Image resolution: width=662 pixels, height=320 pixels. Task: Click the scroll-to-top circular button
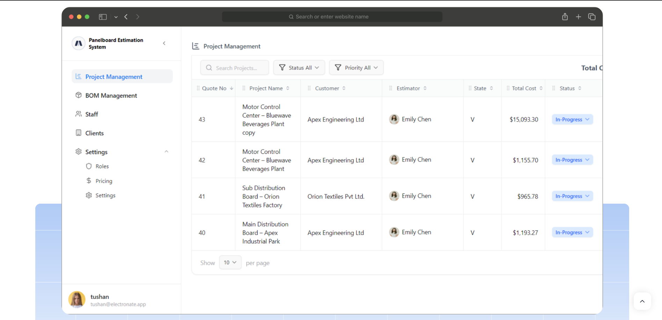point(642,301)
